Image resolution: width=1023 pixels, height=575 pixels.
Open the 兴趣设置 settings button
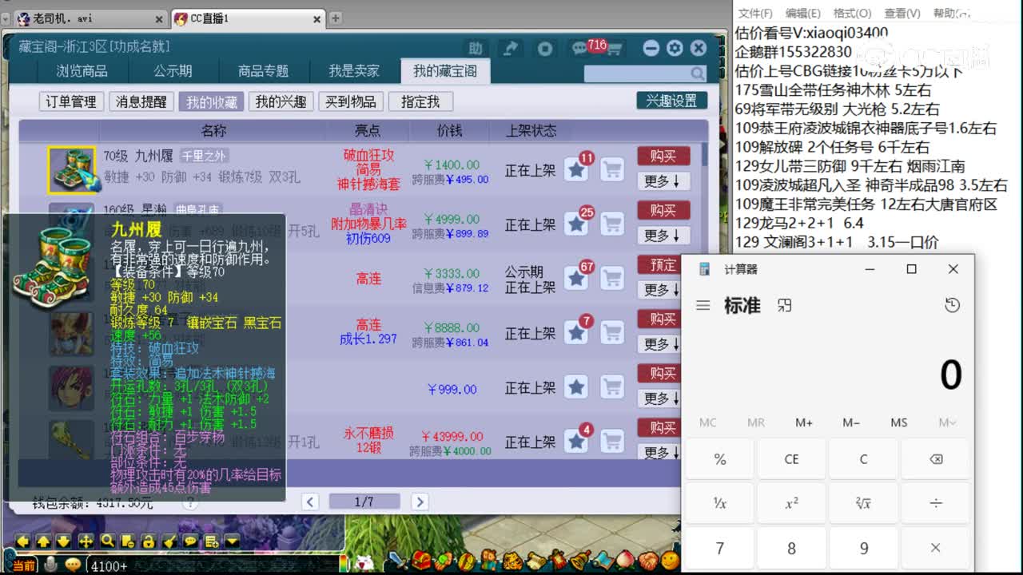(671, 101)
